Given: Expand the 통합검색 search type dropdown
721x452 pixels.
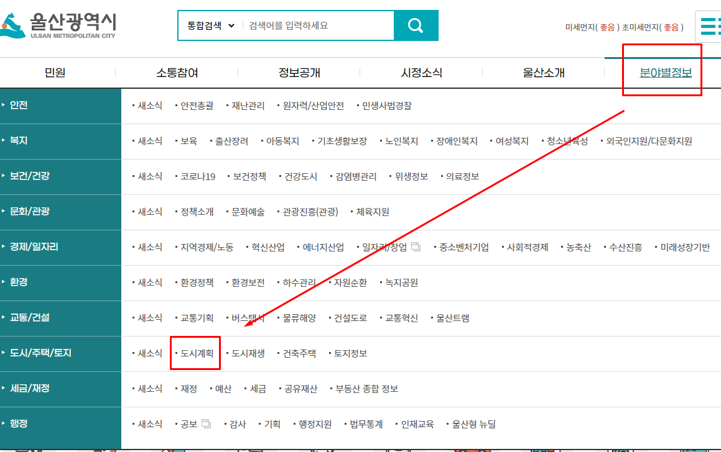Looking at the screenshot, I should (211, 25).
